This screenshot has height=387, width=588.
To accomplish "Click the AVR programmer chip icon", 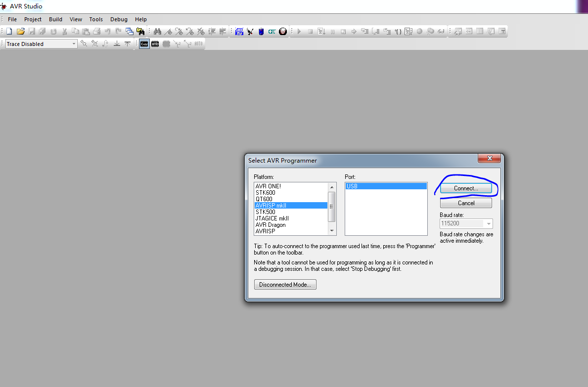I will pyautogui.click(x=155, y=44).
